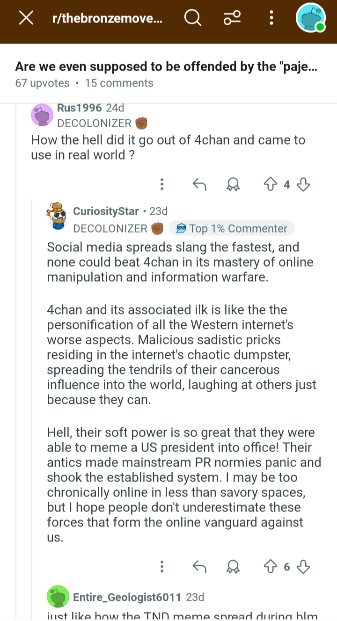
Task: Open CuriosityStar's username link
Action: tap(106, 212)
